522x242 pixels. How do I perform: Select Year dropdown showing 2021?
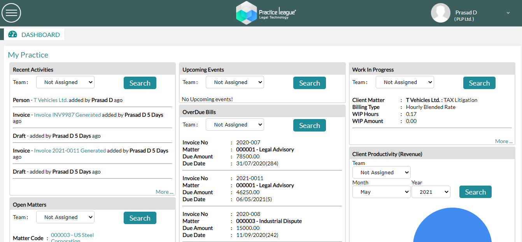tap(431, 192)
